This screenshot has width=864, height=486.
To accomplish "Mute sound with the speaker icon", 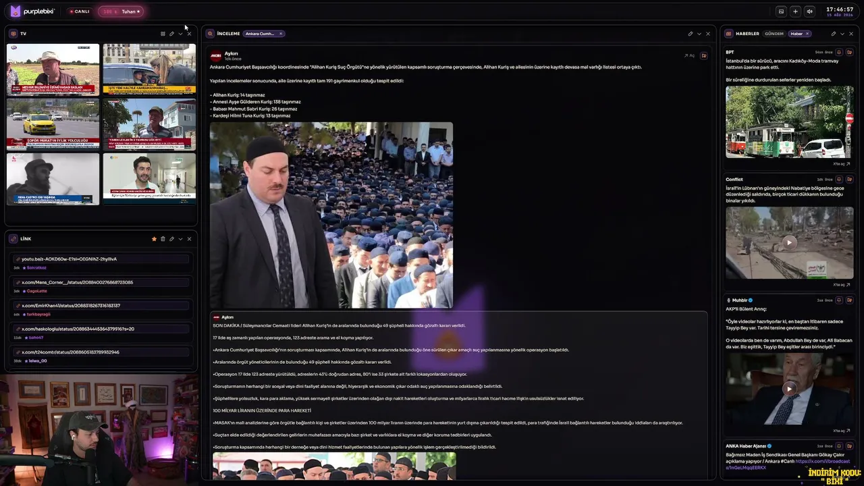I will tap(809, 11).
